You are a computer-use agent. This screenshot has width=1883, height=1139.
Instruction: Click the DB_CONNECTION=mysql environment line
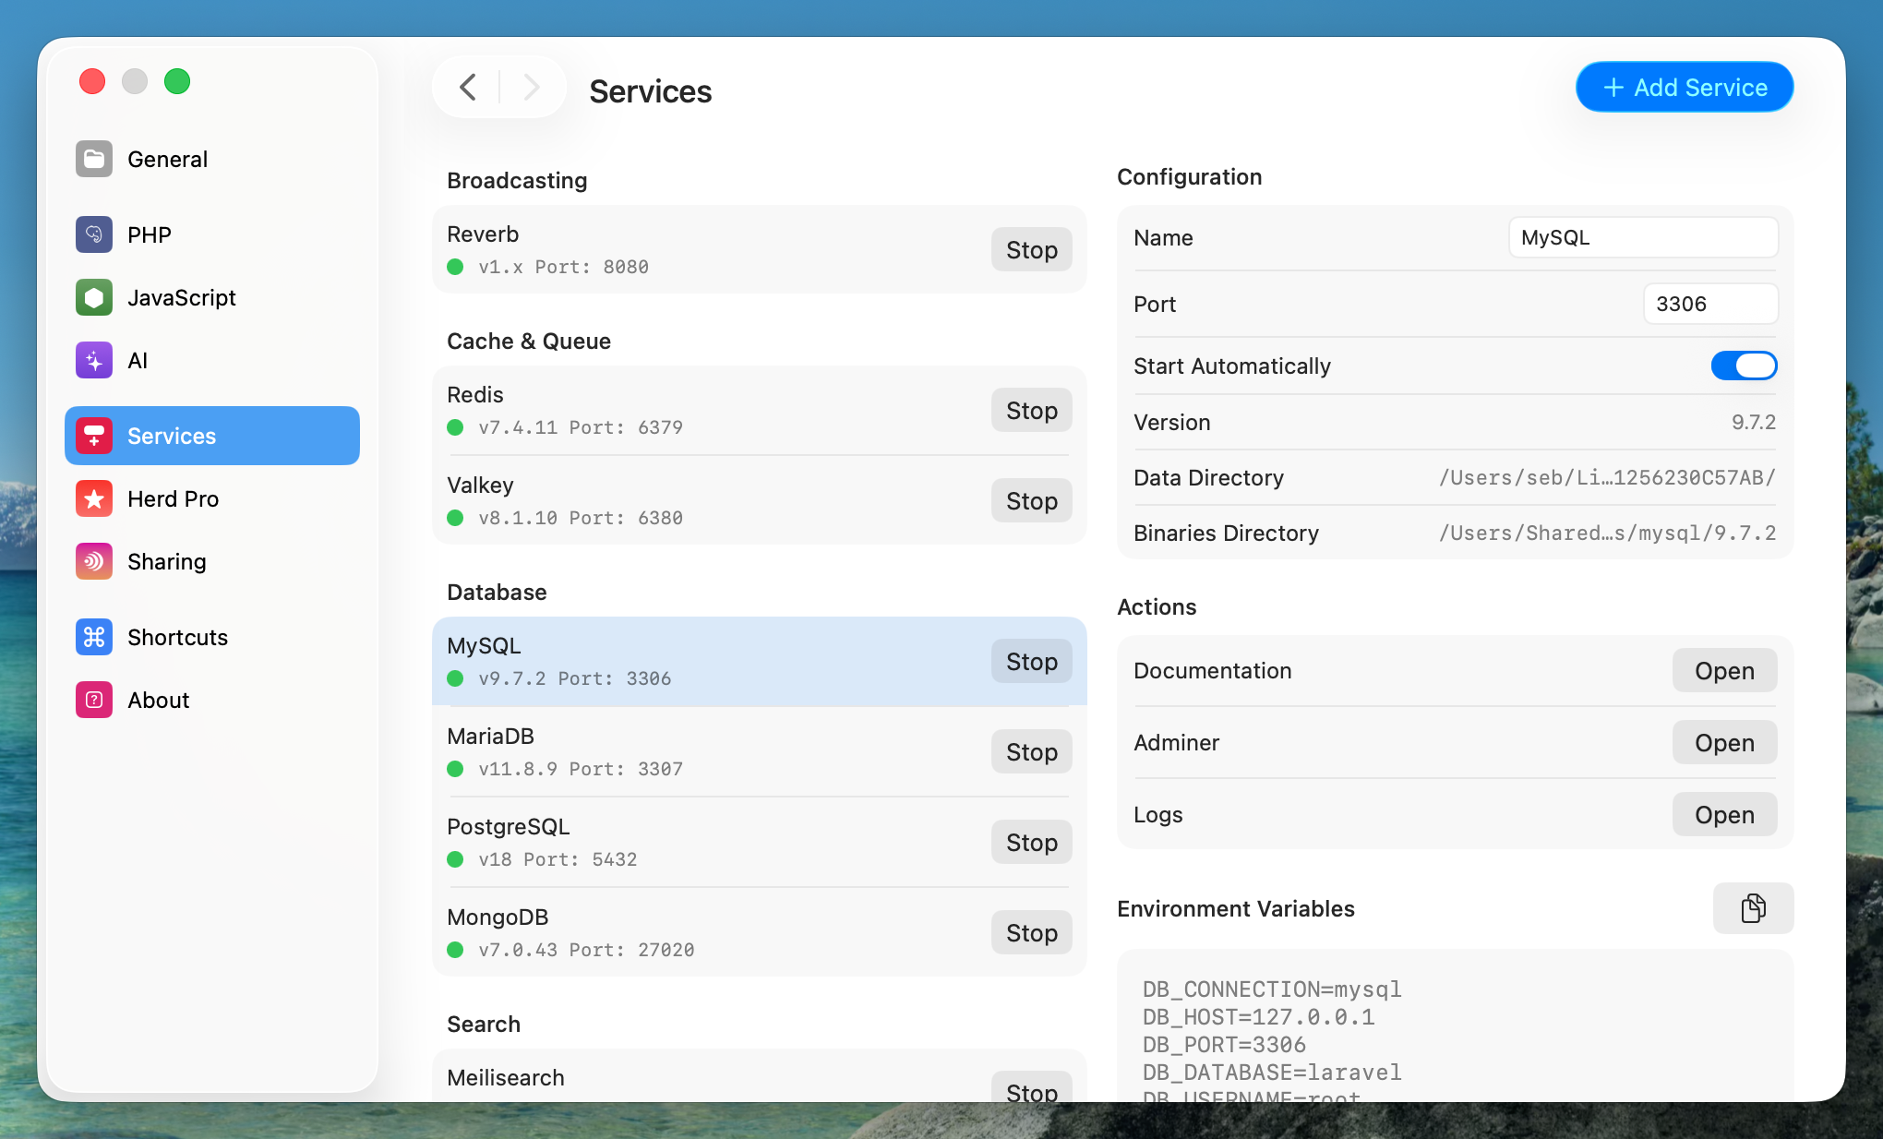(x=1272, y=989)
